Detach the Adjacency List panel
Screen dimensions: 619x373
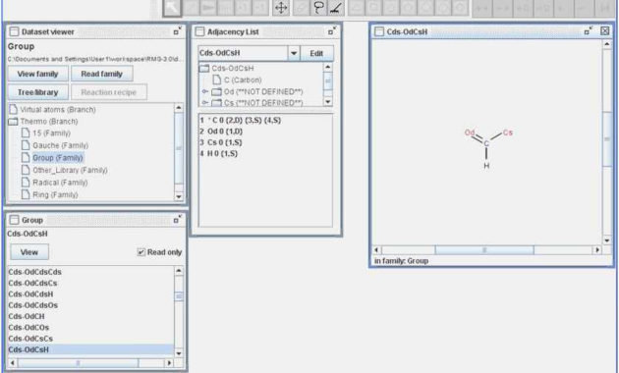(x=332, y=31)
